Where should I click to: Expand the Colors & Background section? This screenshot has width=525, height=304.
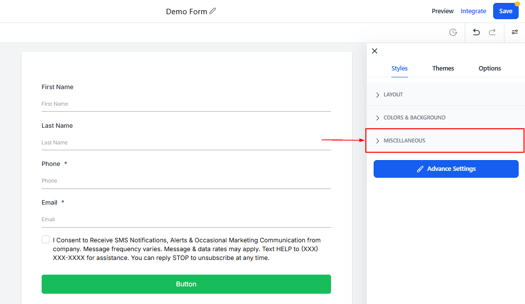pos(414,117)
